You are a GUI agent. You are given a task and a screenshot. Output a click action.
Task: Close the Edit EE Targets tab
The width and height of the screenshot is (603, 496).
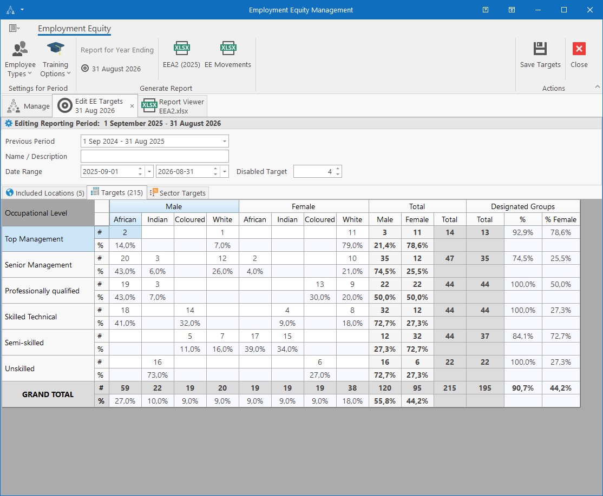132,106
